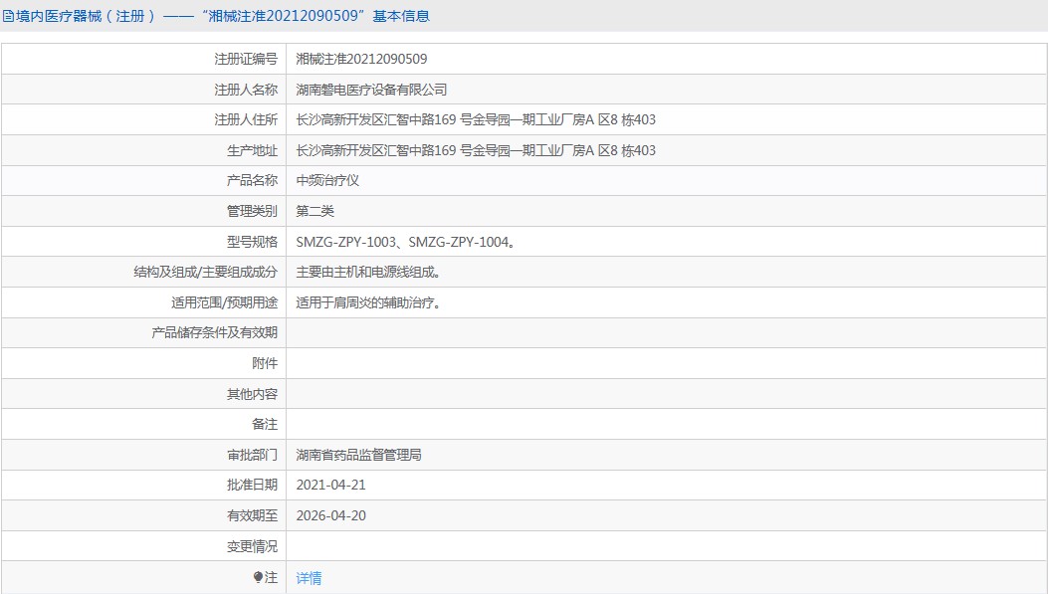The image size is (1048, 594).
Task: Click the 注册证编号 label cell
Action: point(143,59)
